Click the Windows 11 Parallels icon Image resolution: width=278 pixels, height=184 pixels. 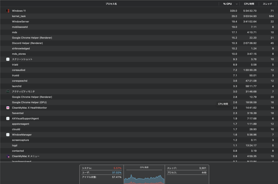8,11
